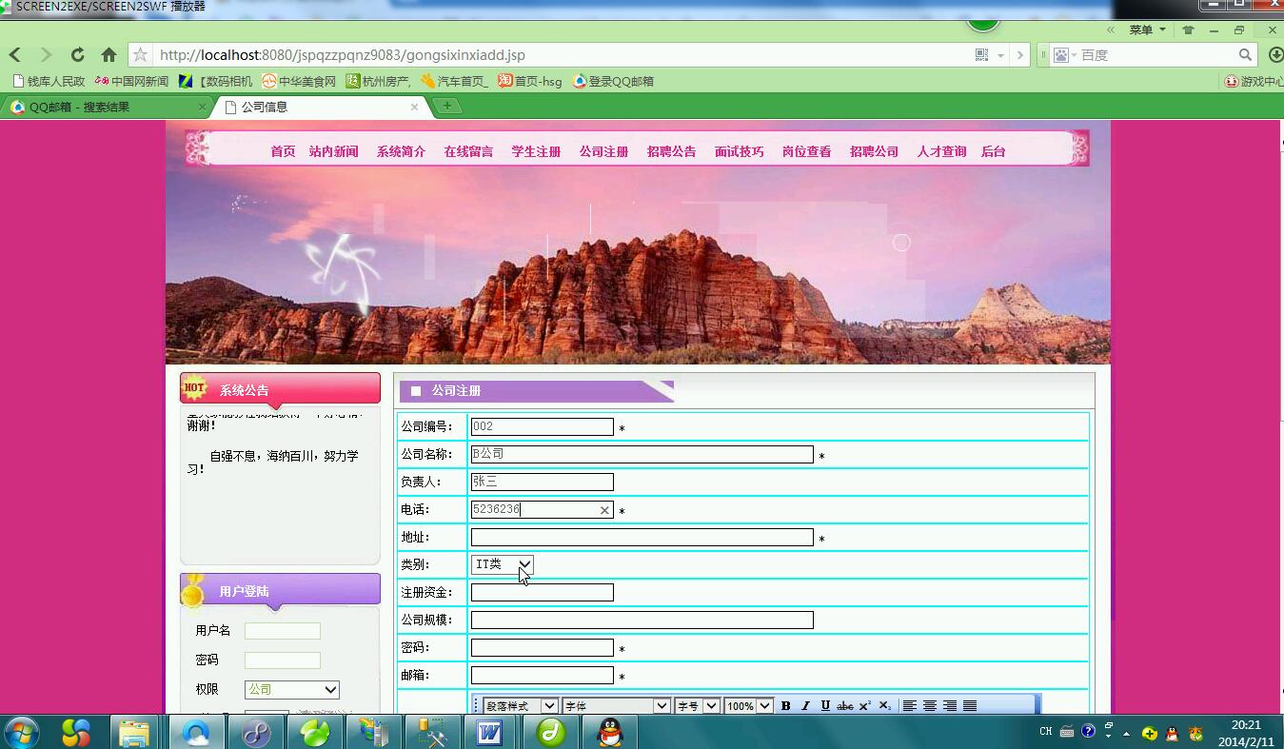Apply subscript in the editor toolbar
Screen dimensions: 1284x749
tap(884, 705)
